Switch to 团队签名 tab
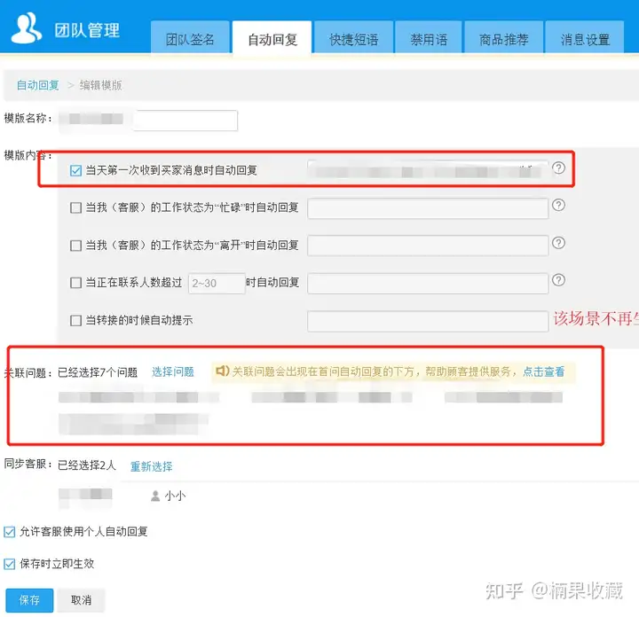Viewport: 639px width, 617px height. [190, 37]
